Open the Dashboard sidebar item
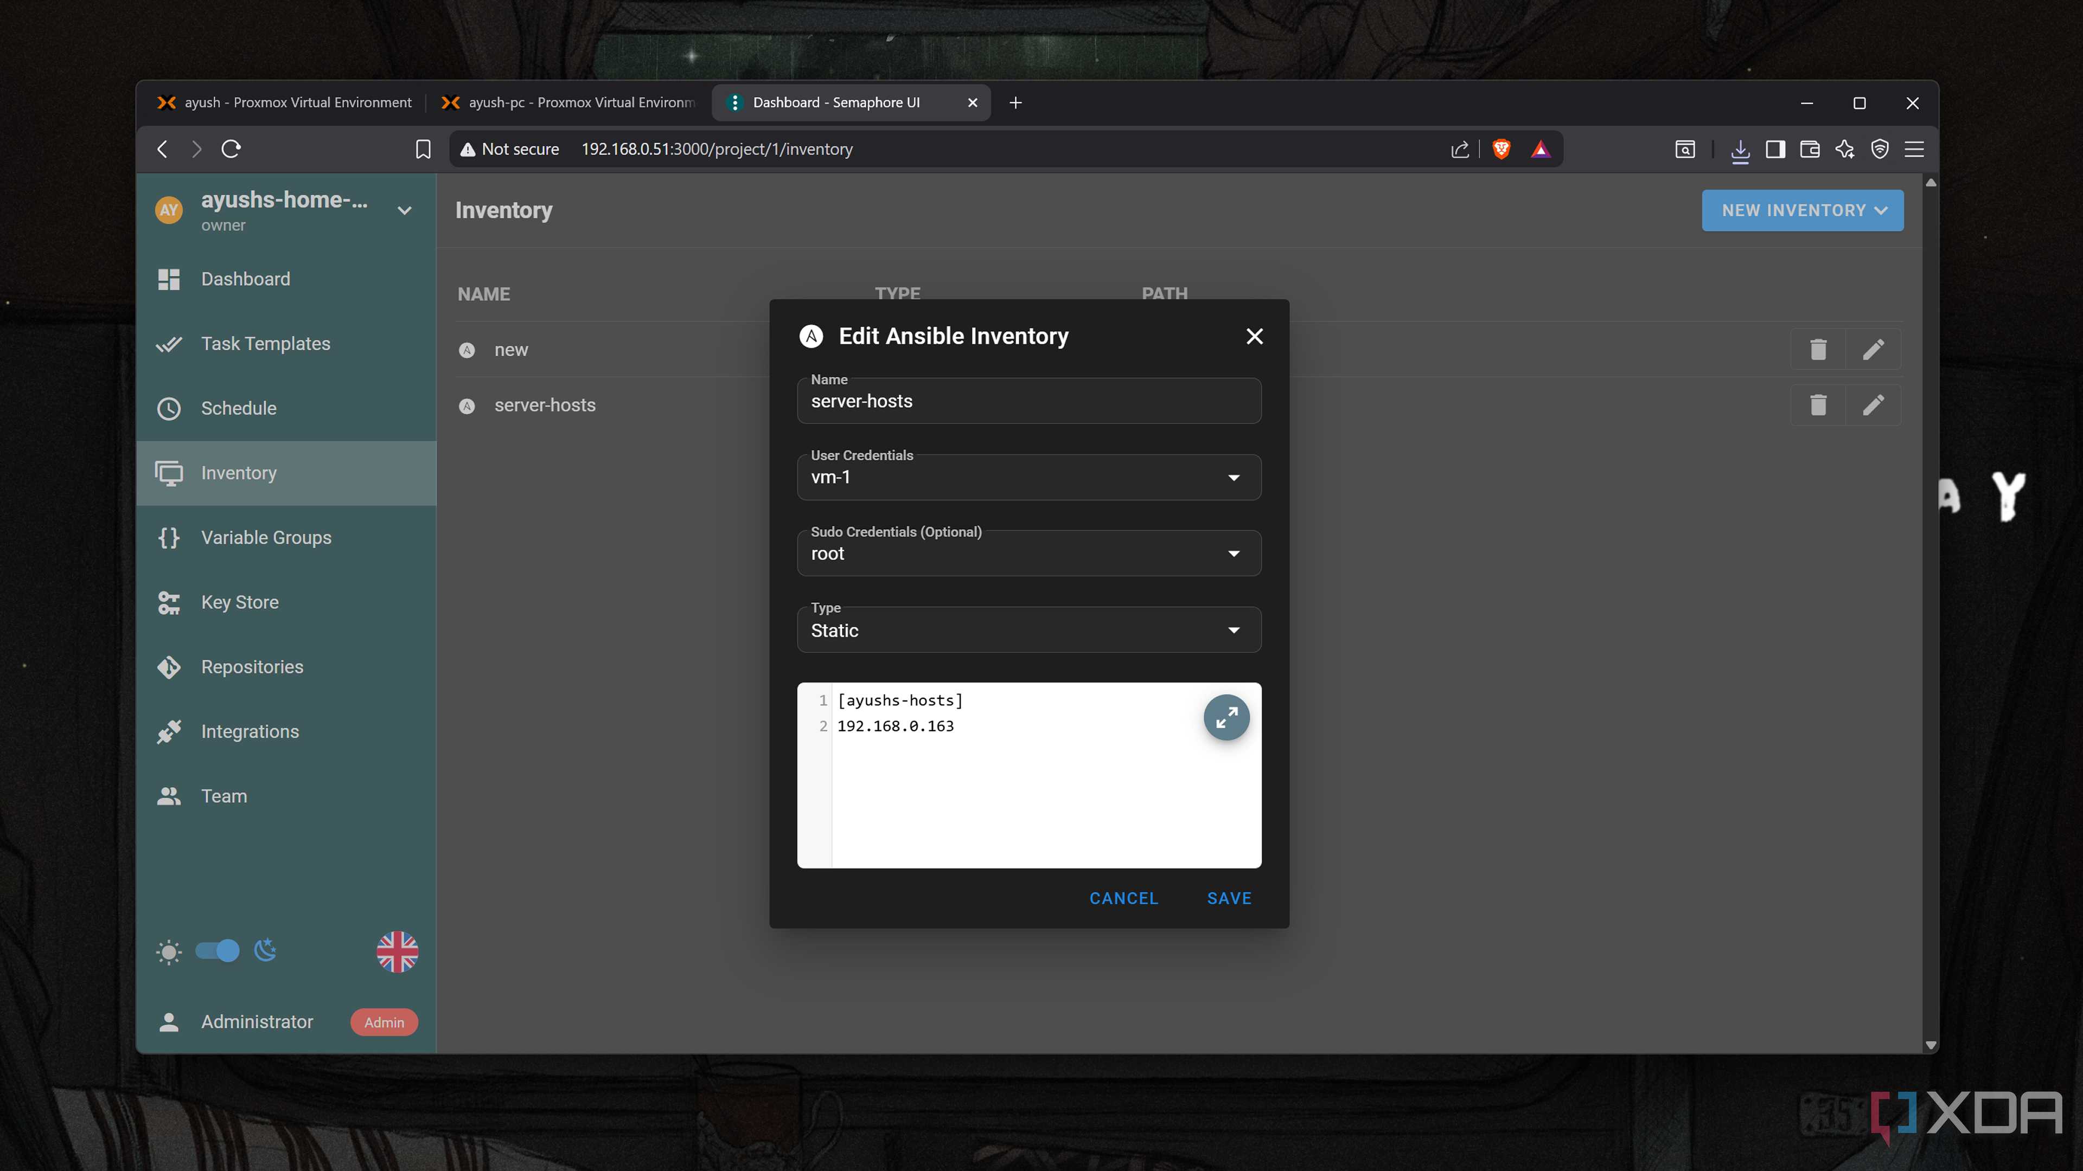This screenshot has width=2083, height=1171. [x=286, y=279]
